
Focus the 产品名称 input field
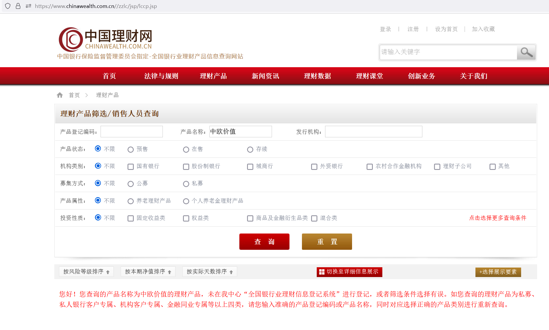241,132
